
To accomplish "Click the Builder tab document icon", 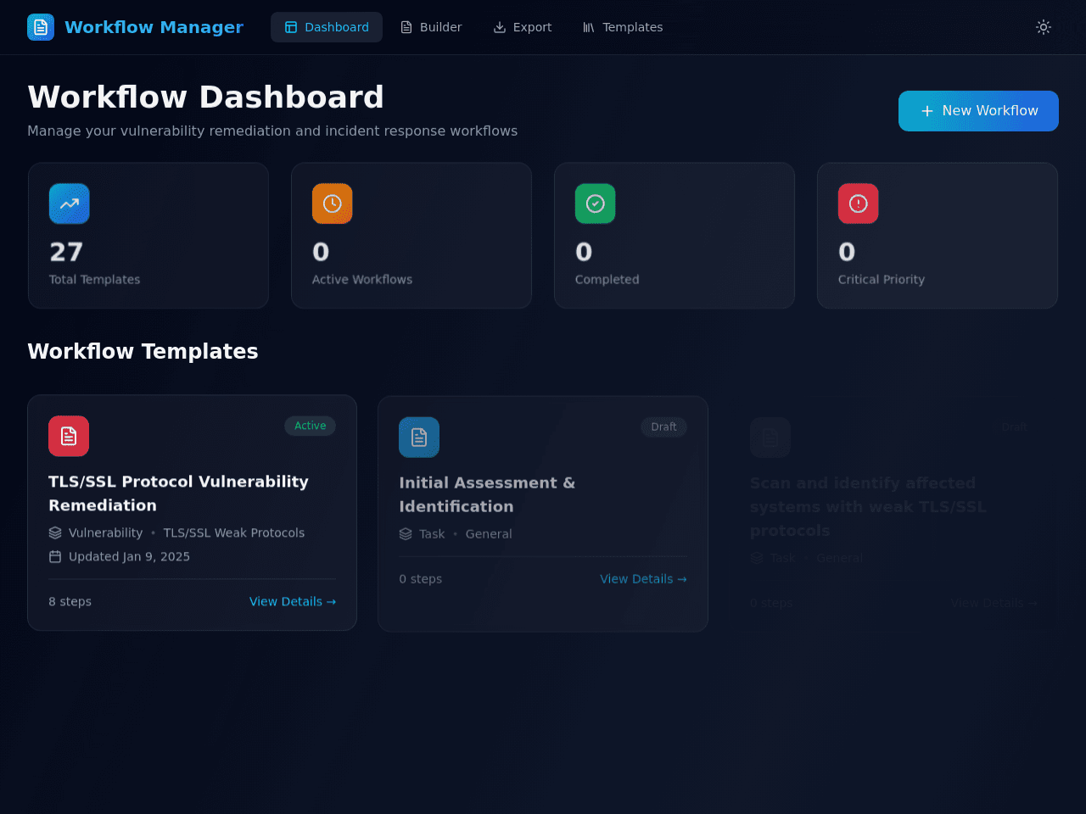I will tap(406, 27).
